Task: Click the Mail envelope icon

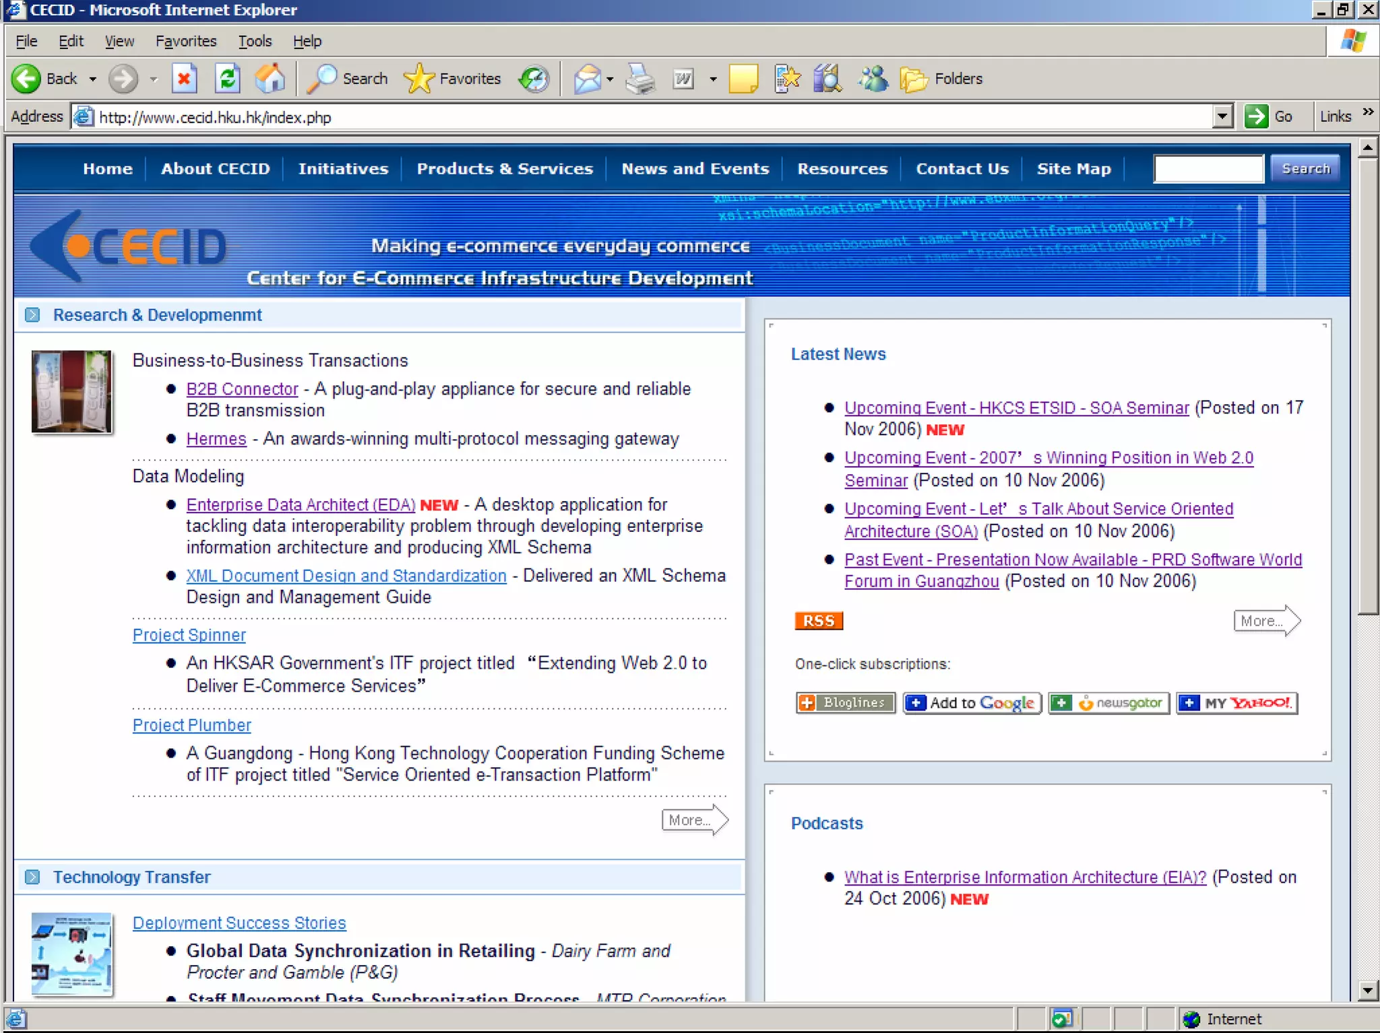Action: (x=588, y=79)
